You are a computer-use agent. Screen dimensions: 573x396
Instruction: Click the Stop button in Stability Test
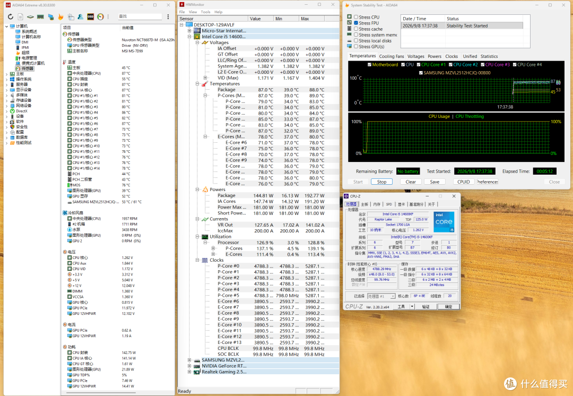[382, 182]
